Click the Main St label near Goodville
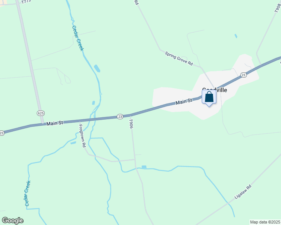The image size is (281, 225). [184, 101]
